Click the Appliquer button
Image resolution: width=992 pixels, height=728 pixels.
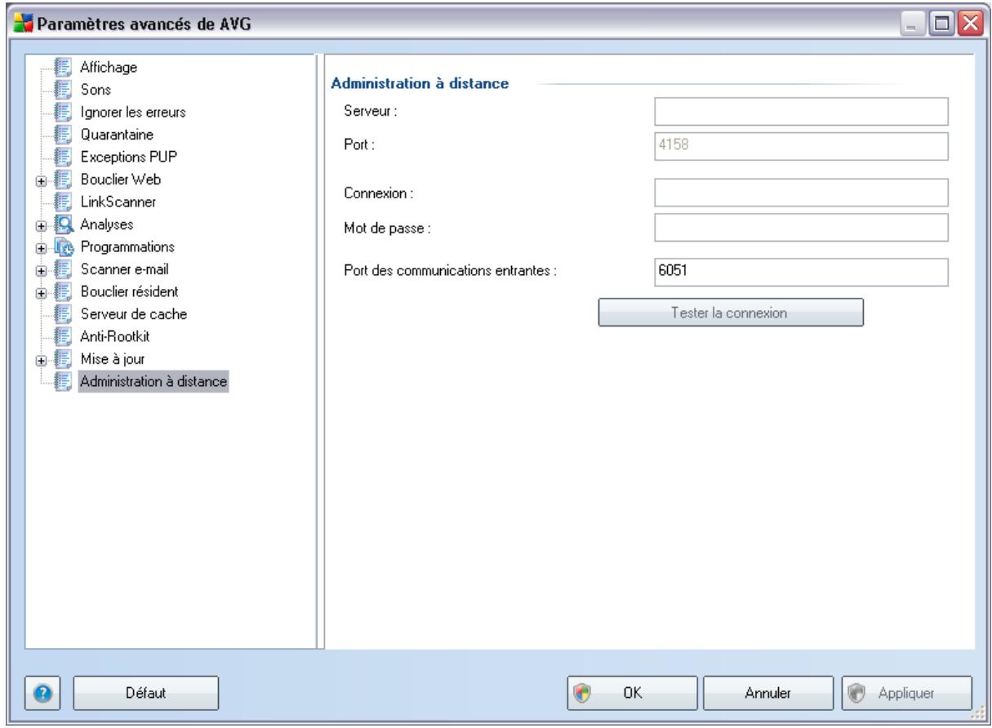[905, 692]
